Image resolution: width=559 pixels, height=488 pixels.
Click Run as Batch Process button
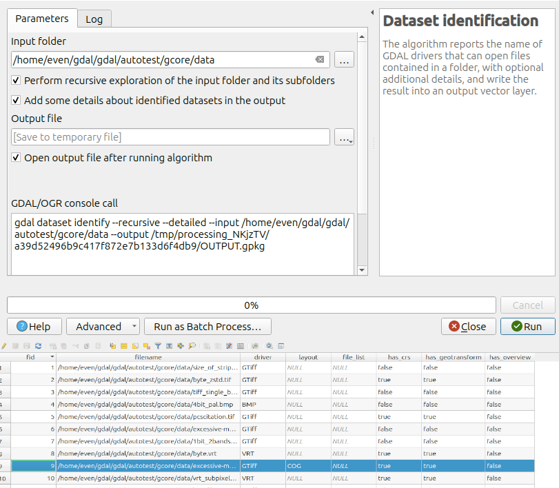207,327
